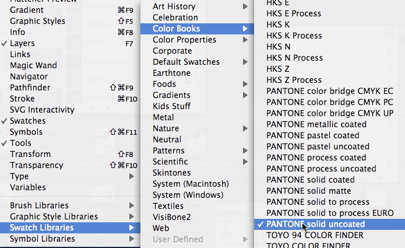Choose System (Windows) swatch library
405x248 pixels.
point(197,195)
